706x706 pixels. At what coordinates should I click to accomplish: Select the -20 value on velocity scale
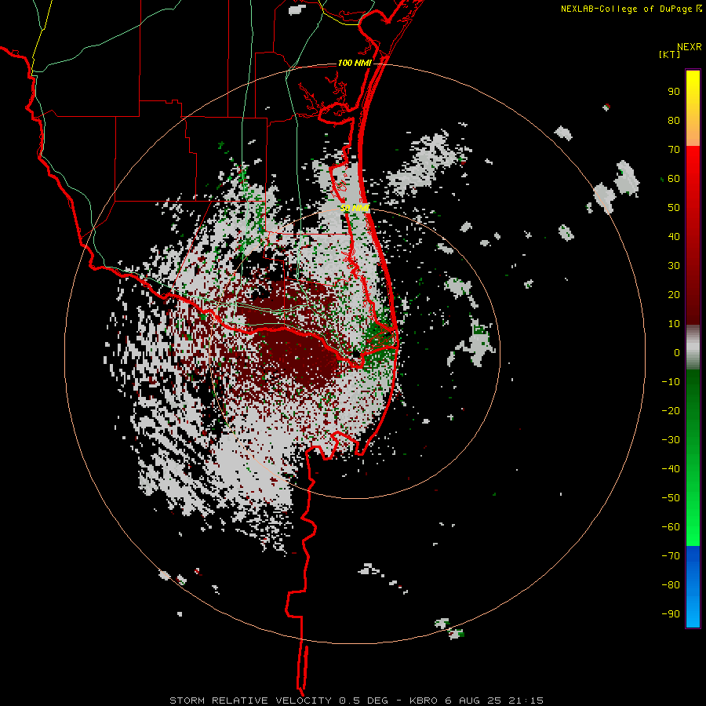[671, 410]
